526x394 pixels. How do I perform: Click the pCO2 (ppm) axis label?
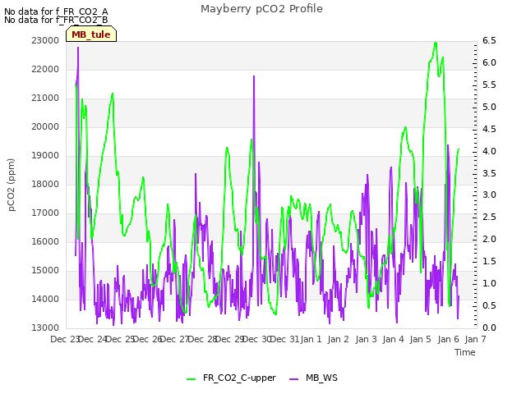click(11, 185)
